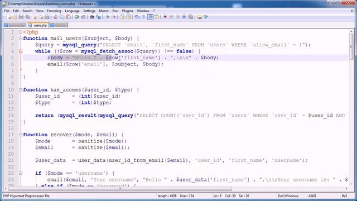The image size is (357, 201).
Task: Cut the selection with the scissors icon
Action: click(55, 17)
